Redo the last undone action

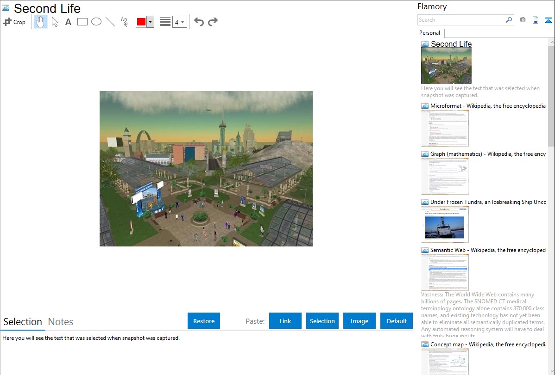213,22
